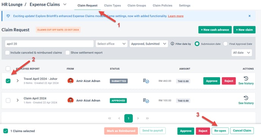The height and width of the screenshot is (137, 261).
Task: Open the Claim Policies tab
Action: coord(162,5)
